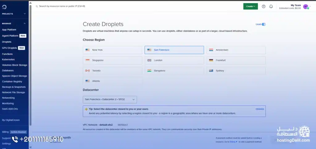Go to Spaces Object Storage
316x149 pixels.
pos(15,76)
